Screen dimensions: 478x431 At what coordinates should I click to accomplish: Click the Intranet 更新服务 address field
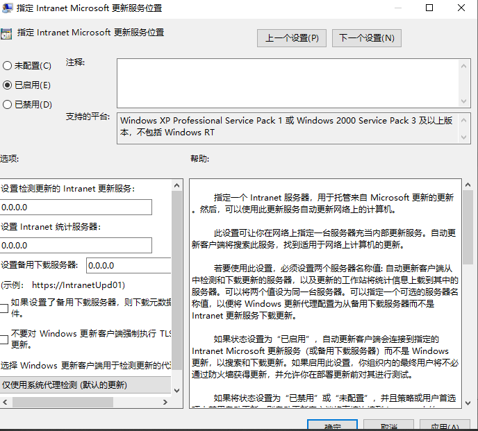point(76,208)
